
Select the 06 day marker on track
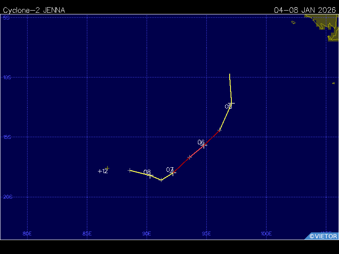pos(204,145)
